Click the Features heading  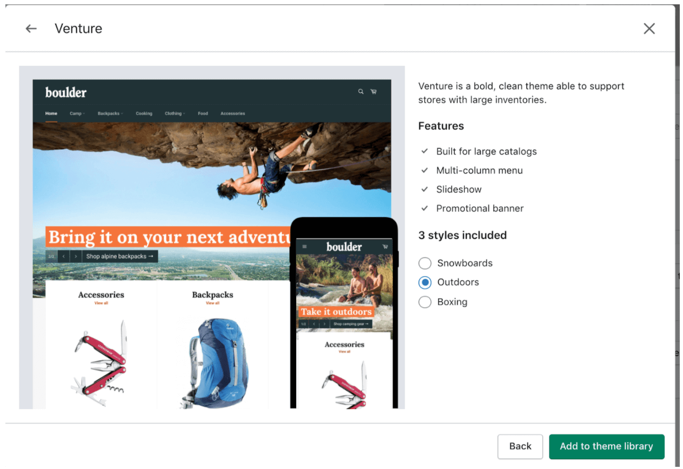(x=441, y=126)
